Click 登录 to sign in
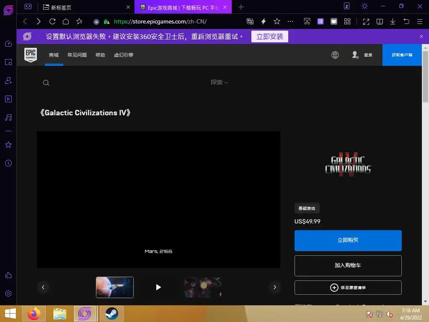The image size is (429, 322). pyautogui.click(x=368, y=55)
